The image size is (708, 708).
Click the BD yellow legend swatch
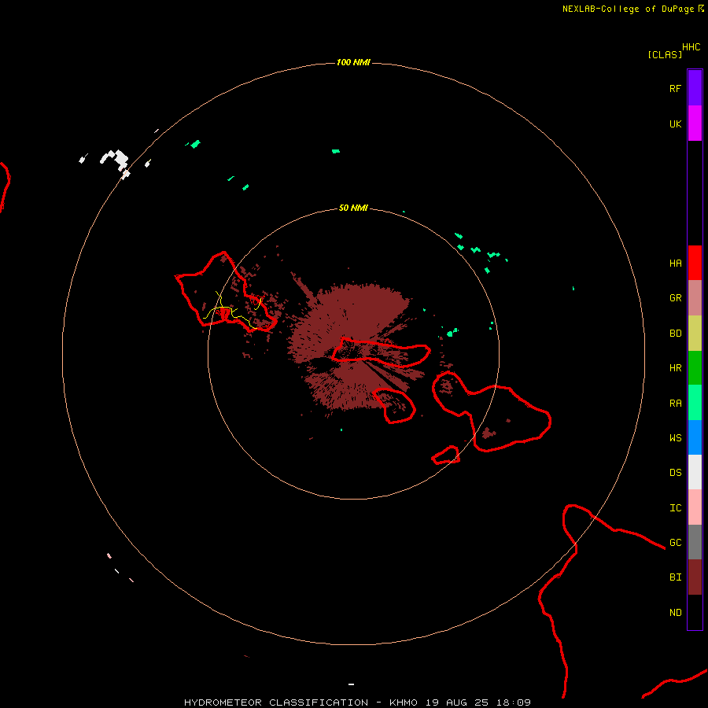pyautogui.click(x=695, y=334)
